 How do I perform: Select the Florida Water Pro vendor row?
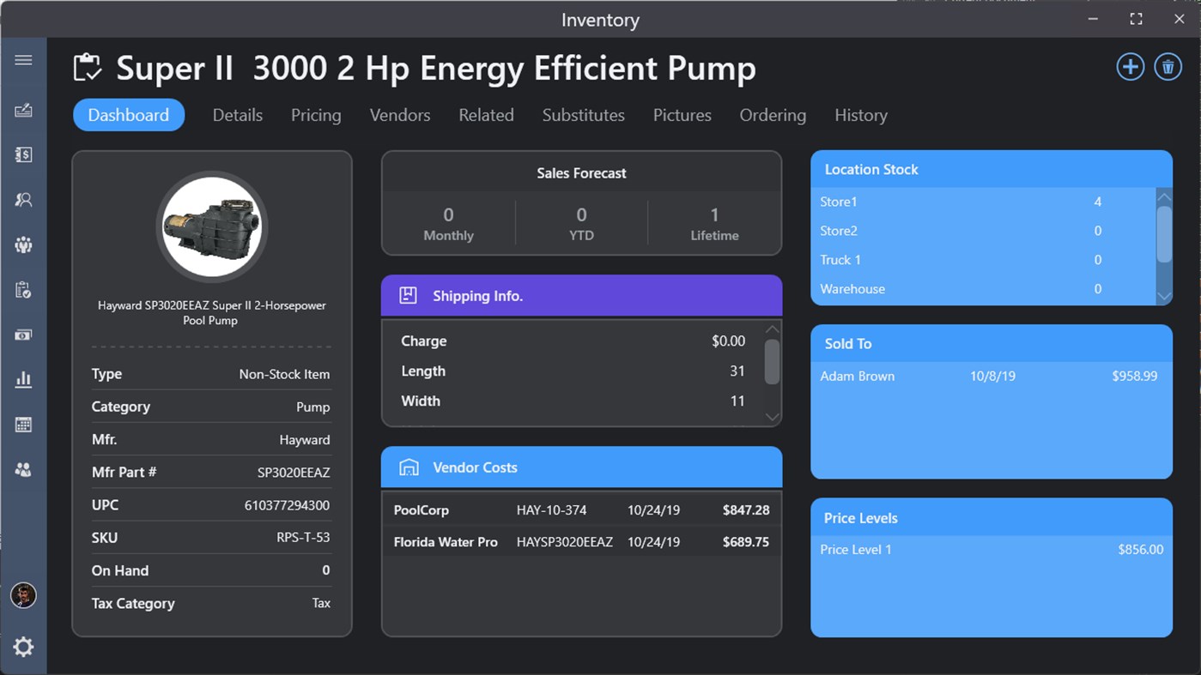point(581,542)
